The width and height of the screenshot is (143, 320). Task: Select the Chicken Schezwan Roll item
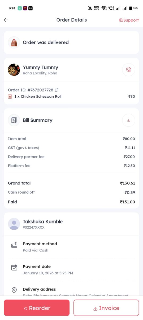tap(38, 97)
